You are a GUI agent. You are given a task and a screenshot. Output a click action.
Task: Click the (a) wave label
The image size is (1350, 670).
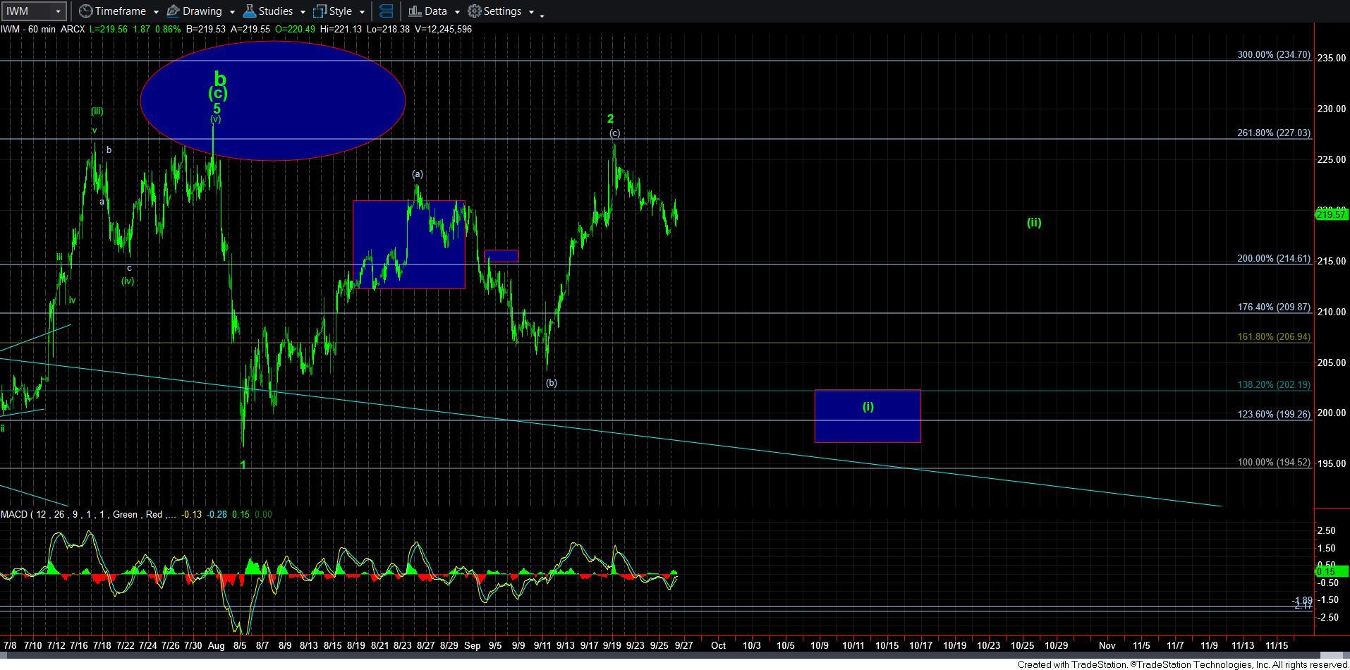(418, 173)
